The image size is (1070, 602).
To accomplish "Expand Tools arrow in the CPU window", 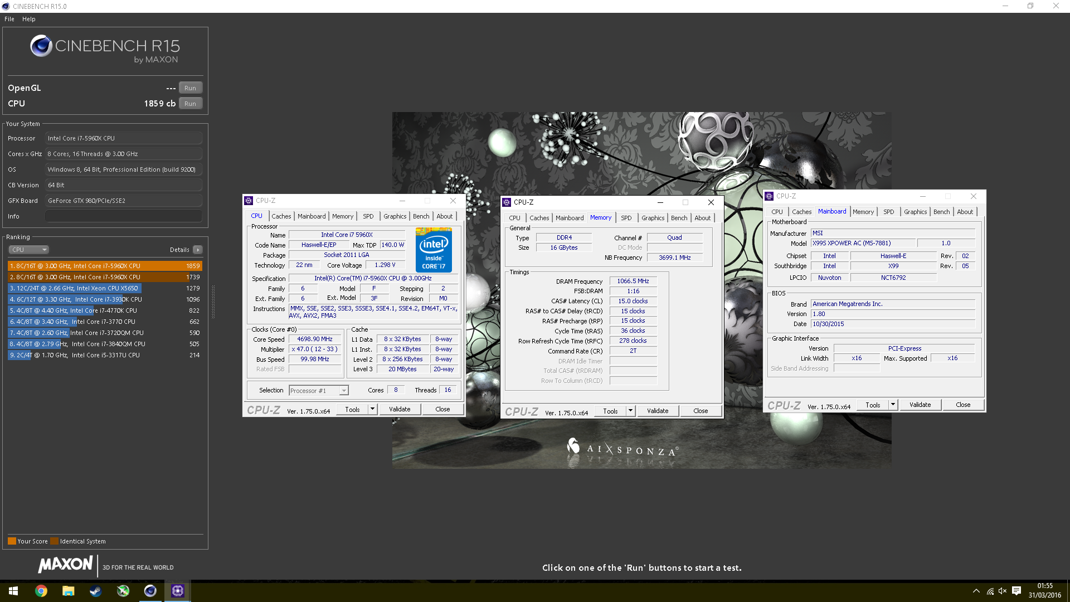I will (x=373, y=409).
